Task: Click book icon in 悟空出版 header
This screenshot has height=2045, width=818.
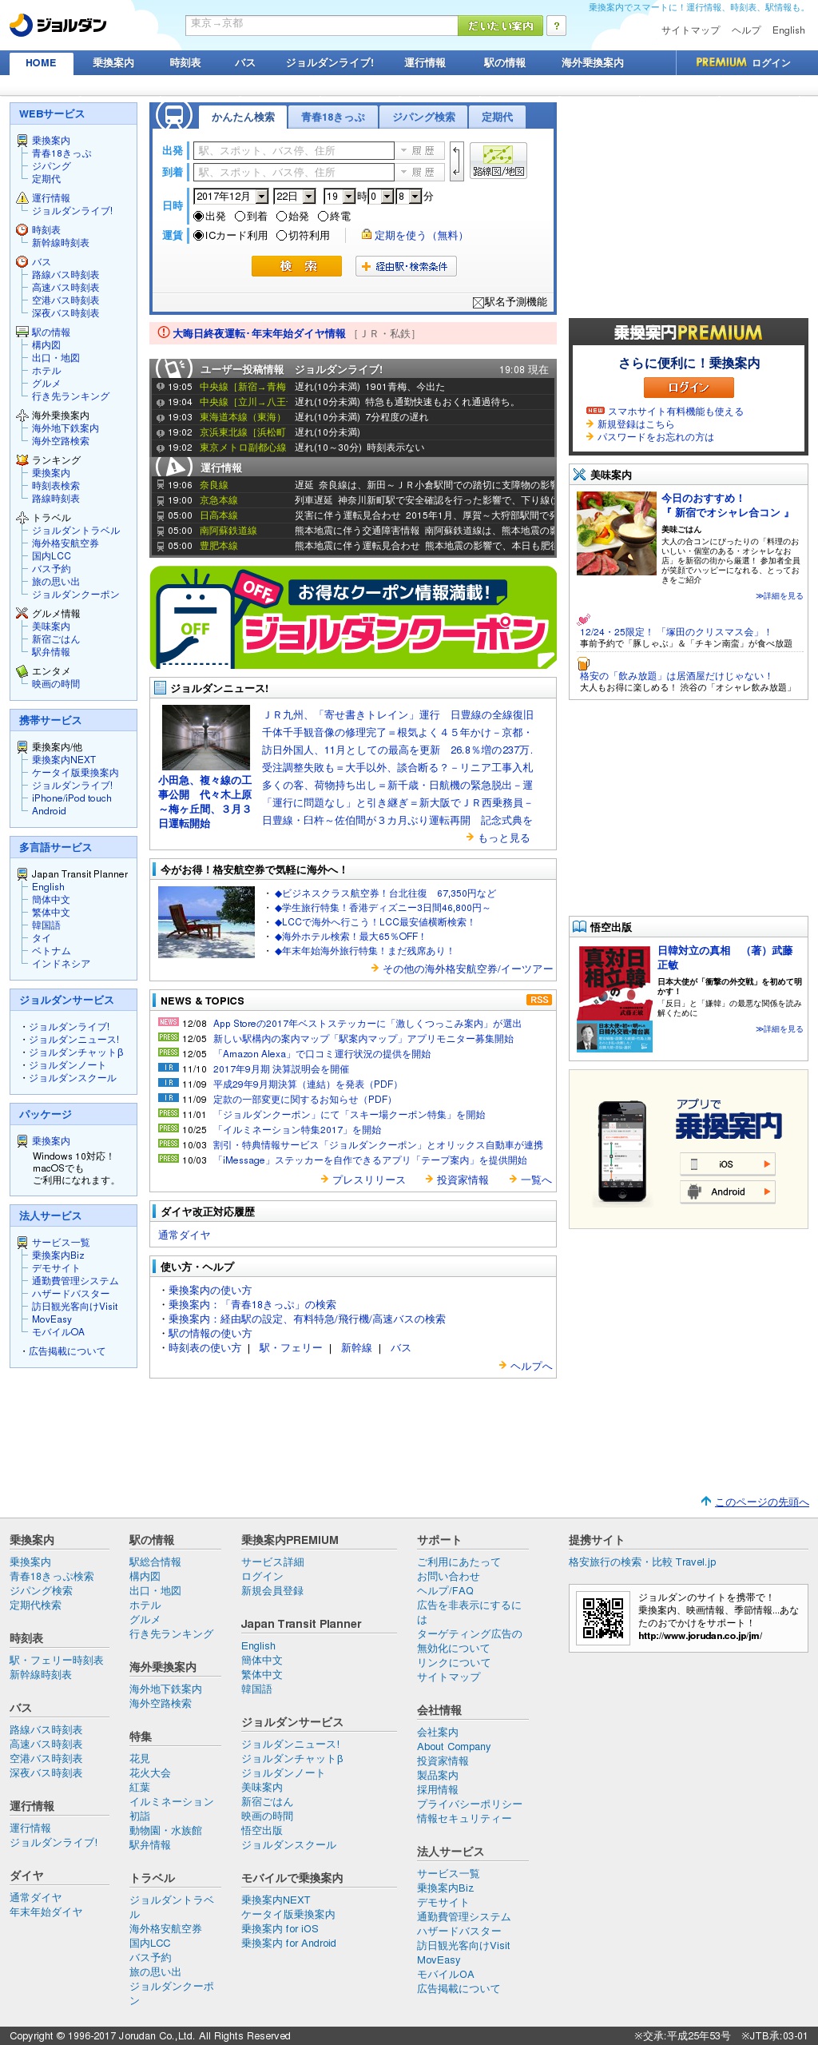Action: tap(579, 927)
